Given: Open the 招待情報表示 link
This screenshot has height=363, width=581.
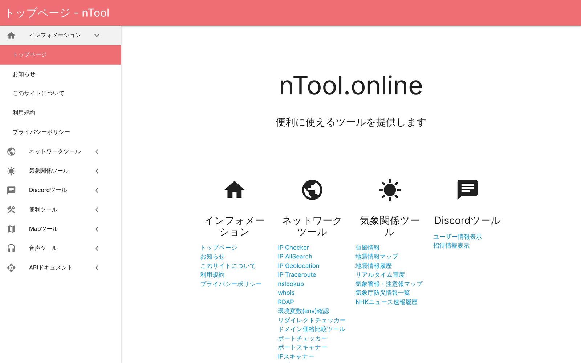Looking at the screenshot, I should pyautogui.click(x=451, y=246).
